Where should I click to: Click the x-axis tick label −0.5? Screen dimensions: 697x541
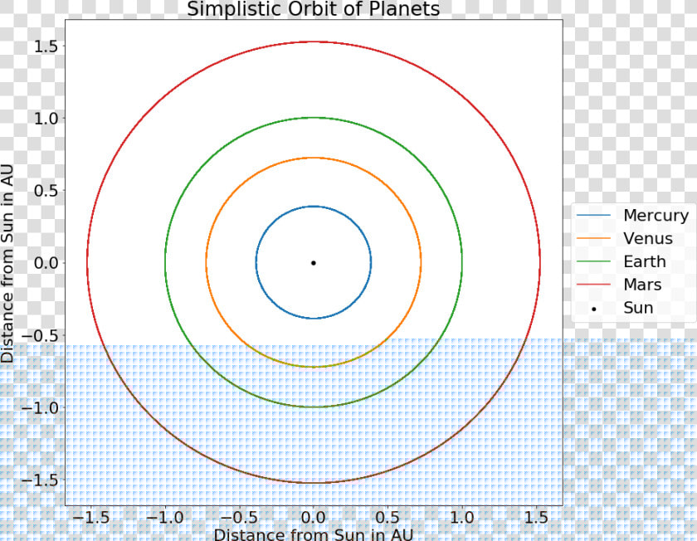(239, 517)
